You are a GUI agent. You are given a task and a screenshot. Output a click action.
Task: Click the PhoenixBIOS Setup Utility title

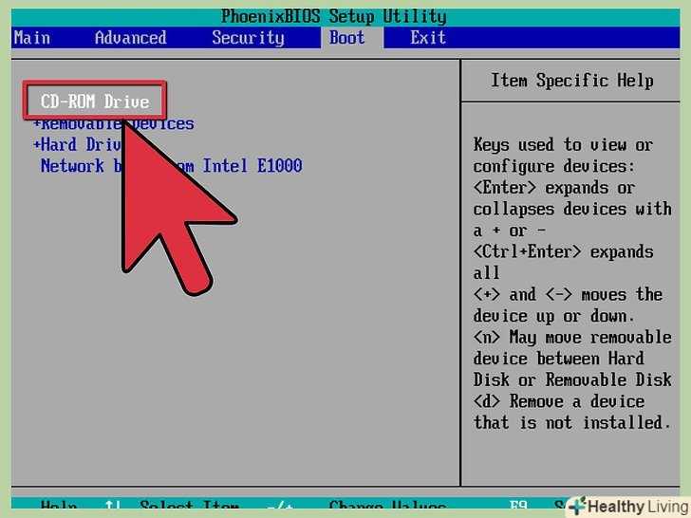333,17
